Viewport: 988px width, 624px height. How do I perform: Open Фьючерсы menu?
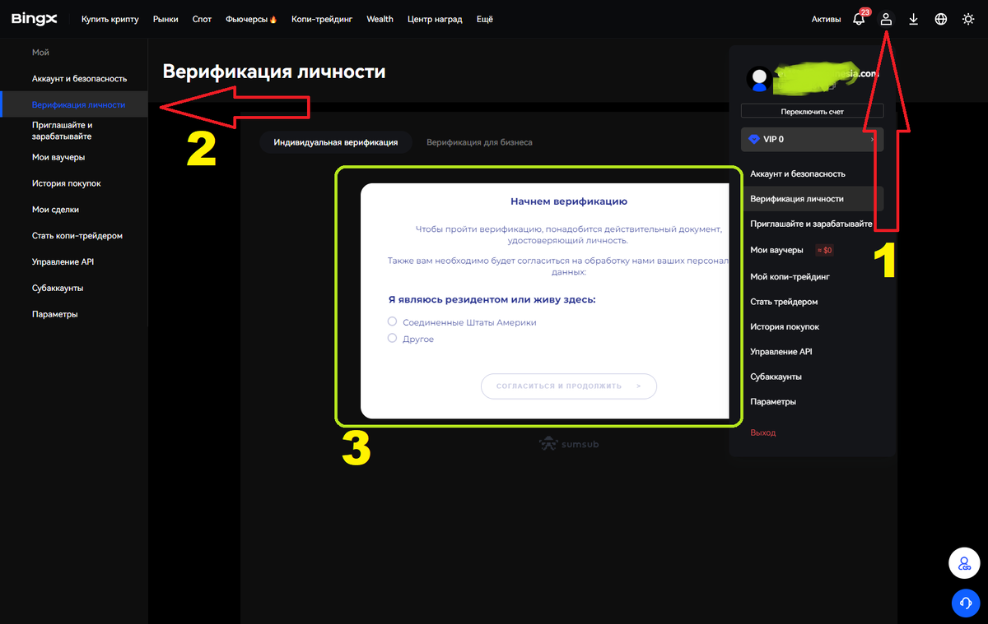tap(251, 19)
